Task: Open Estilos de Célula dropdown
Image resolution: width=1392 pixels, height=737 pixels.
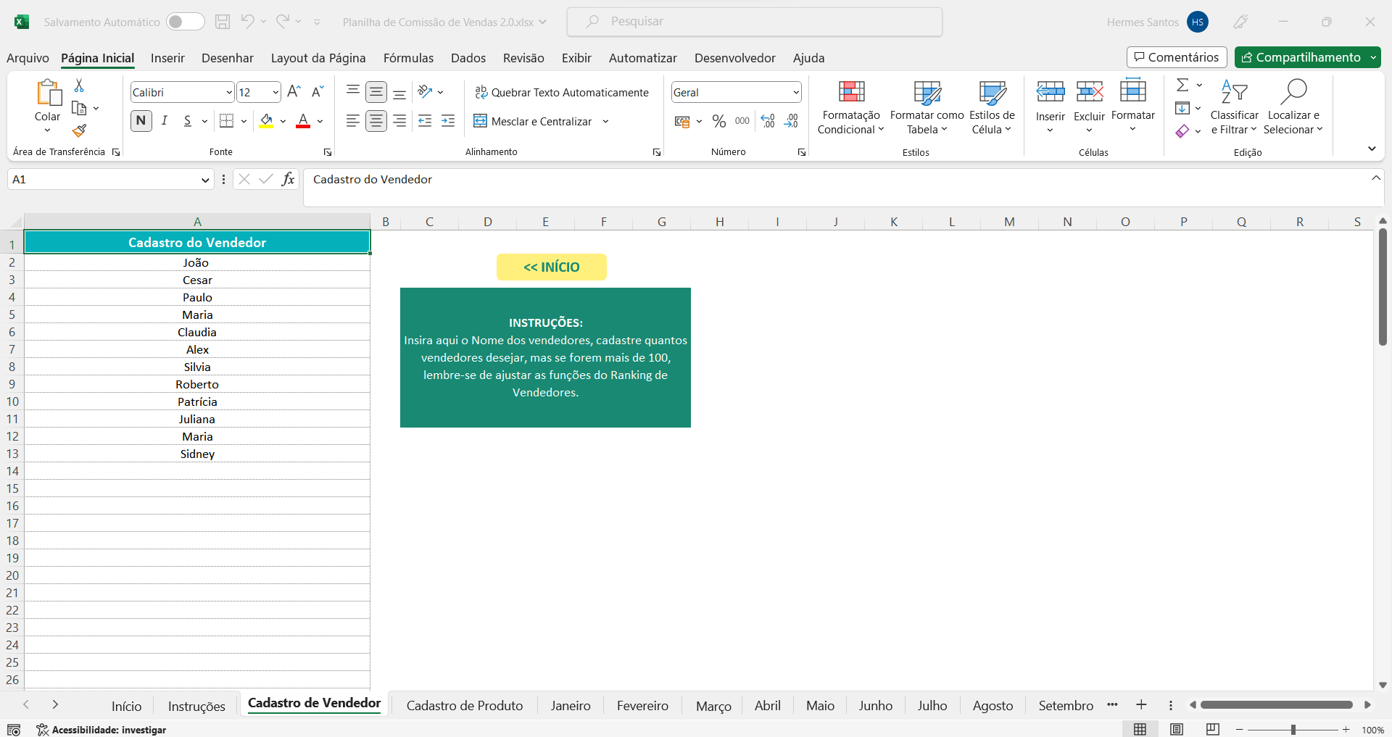Action: (x=992, y=107)
